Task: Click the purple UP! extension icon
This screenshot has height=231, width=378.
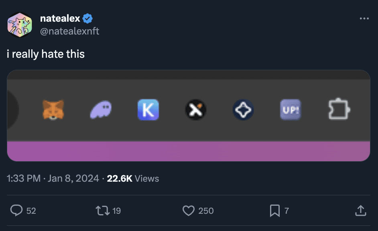Action: [290, 109]
